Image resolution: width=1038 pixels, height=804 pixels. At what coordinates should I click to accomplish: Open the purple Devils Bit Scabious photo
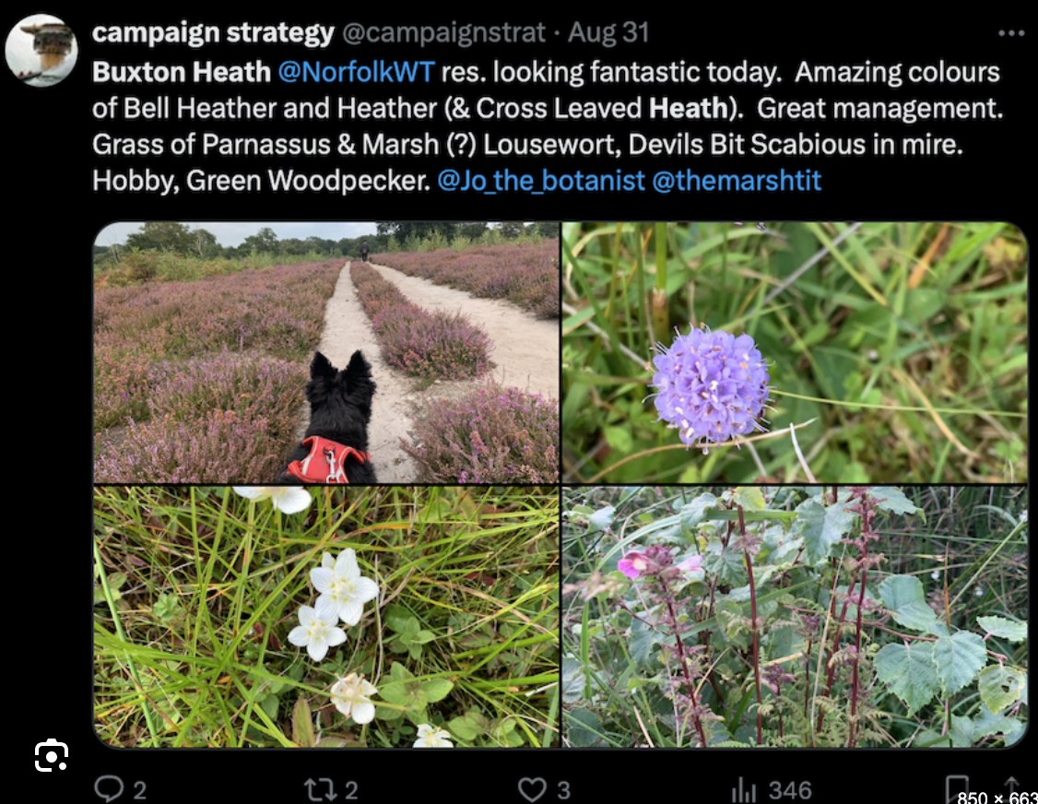794,352
